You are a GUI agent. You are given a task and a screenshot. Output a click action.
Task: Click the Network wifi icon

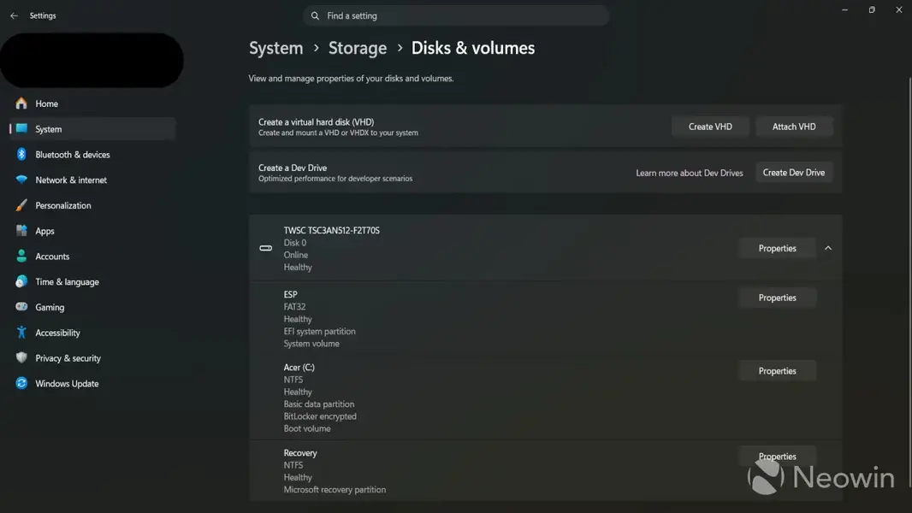[21, 180]
